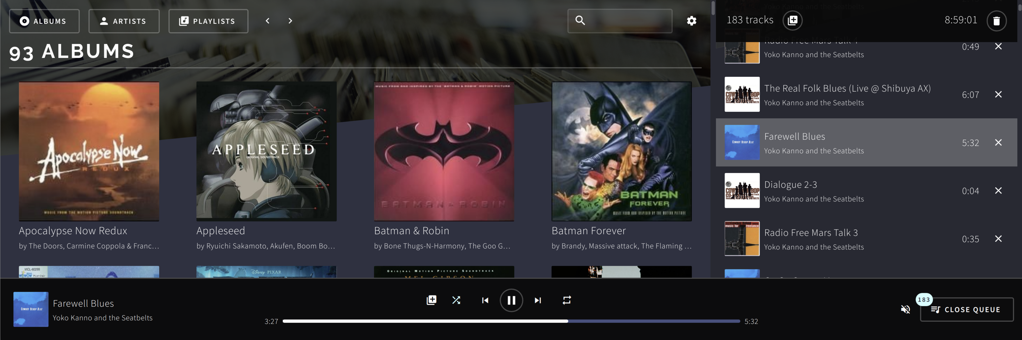Open the Appleseed album cover
The image size is (1022, 340).
tap(267, 151)
